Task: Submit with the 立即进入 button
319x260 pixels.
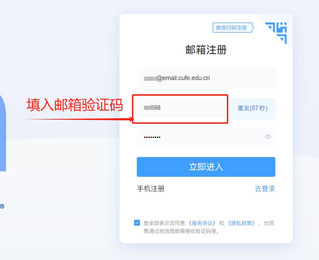Action: [206, 167]
